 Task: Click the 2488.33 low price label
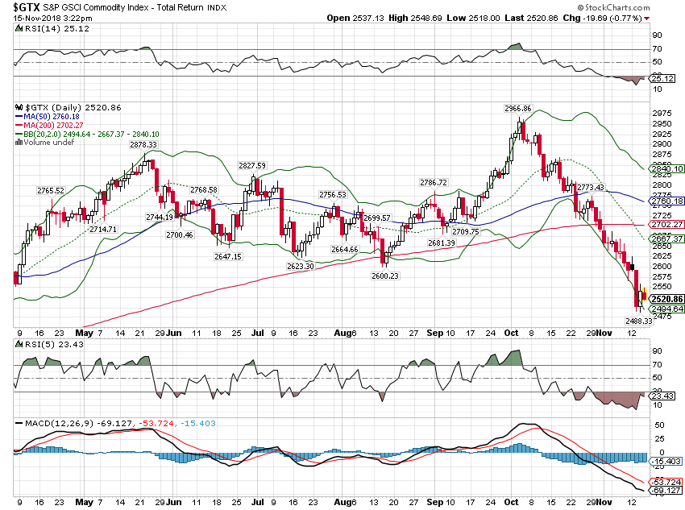point(639,321)
